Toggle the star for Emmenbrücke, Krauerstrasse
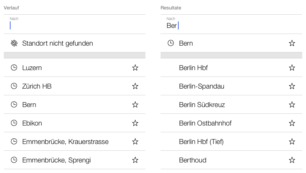 (x=135, y=142)
